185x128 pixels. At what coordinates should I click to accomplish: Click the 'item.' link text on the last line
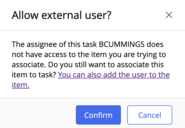click(21, 85)
